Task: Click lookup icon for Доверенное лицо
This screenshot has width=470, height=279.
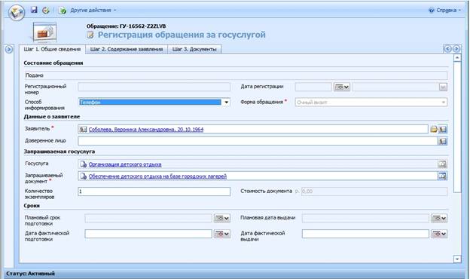Action: click(442, 141)
